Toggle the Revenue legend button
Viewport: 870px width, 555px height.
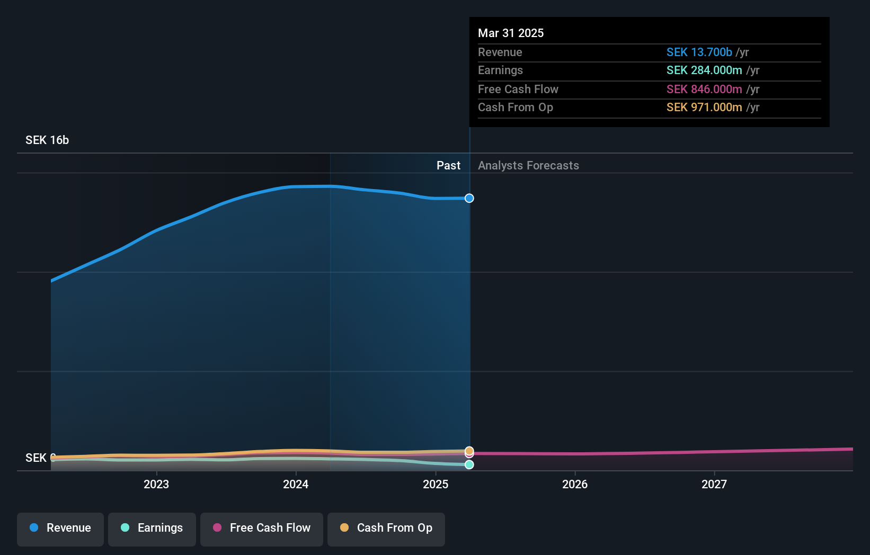[x=60, y=529]
